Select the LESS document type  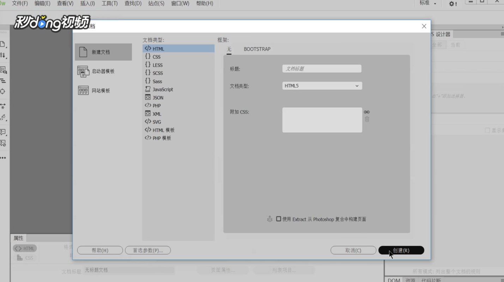(x=178, y=65)
